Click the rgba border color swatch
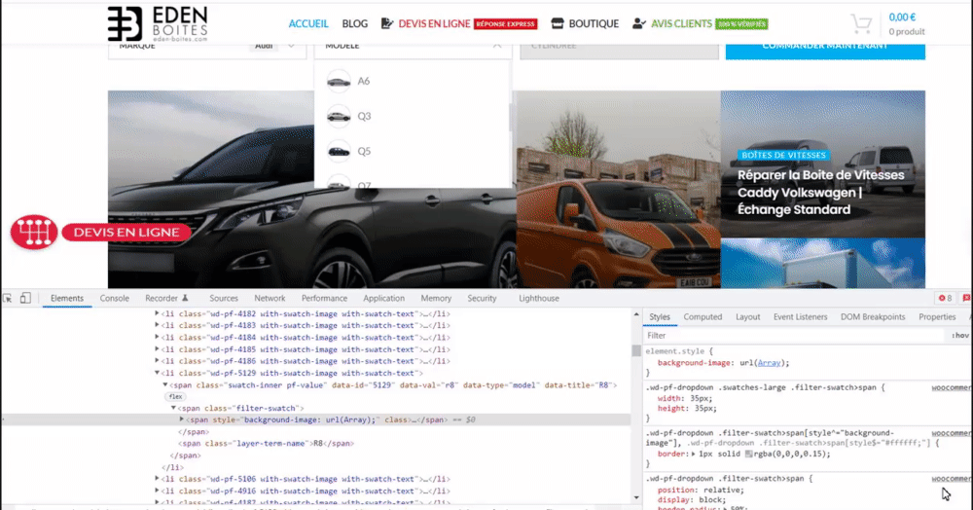 [749, 455]
